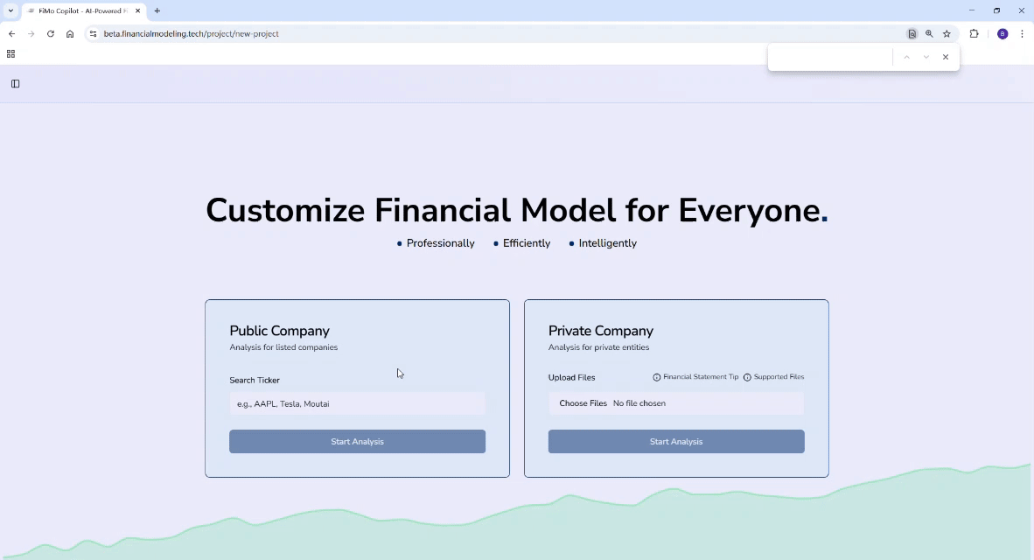Click Choose Files under Upload Files
Viewport: 1034px width, 560px height.
(x=583, y=403)
